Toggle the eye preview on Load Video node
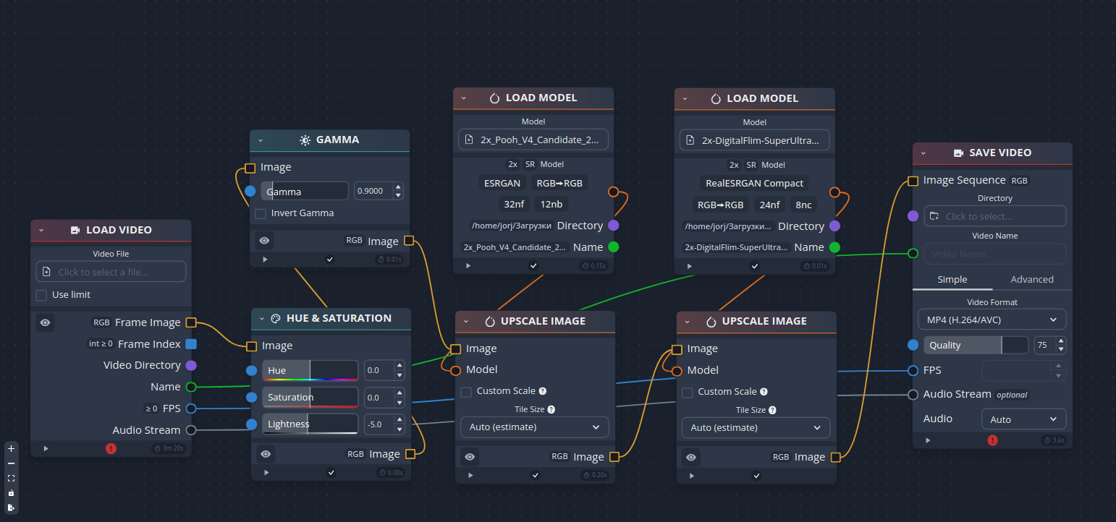 [46, 322]
